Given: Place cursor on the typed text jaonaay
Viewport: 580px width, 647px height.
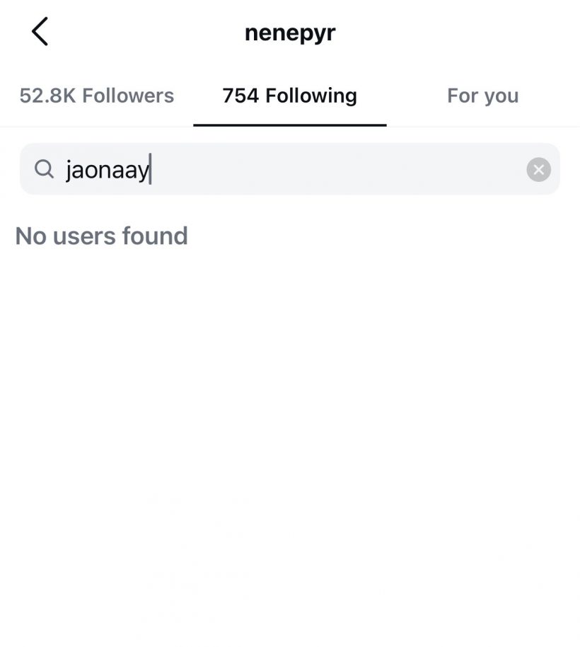Looking at the screenshot, I should tap(108, 171).
